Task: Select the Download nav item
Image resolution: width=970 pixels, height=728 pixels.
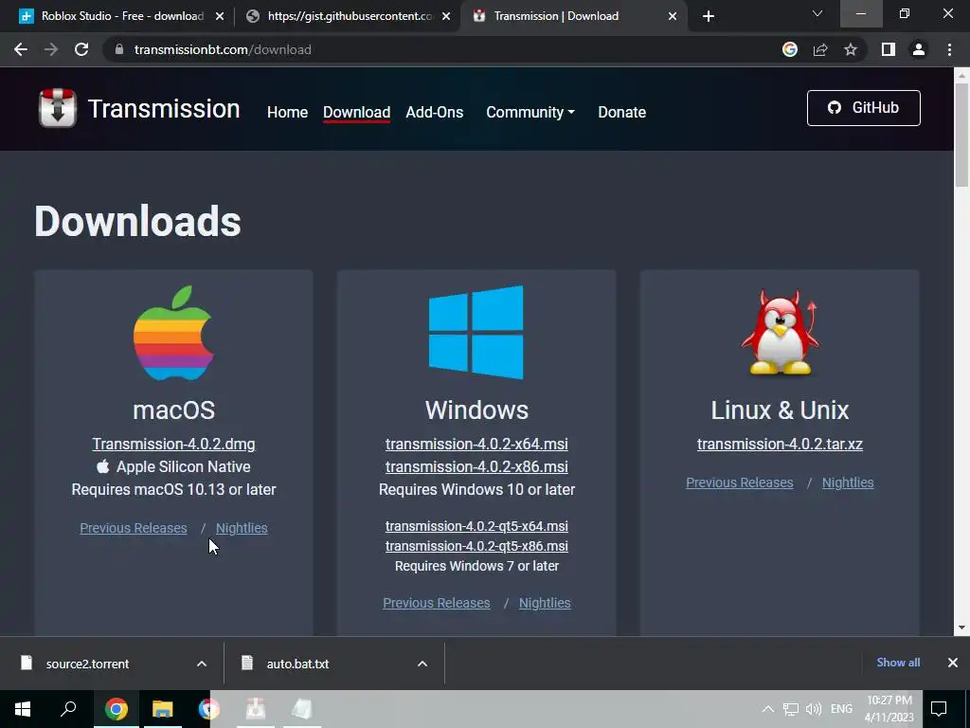Action: point(356,112)
